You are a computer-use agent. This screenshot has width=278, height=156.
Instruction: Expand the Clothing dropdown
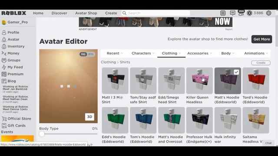click(x=171, y=53)
